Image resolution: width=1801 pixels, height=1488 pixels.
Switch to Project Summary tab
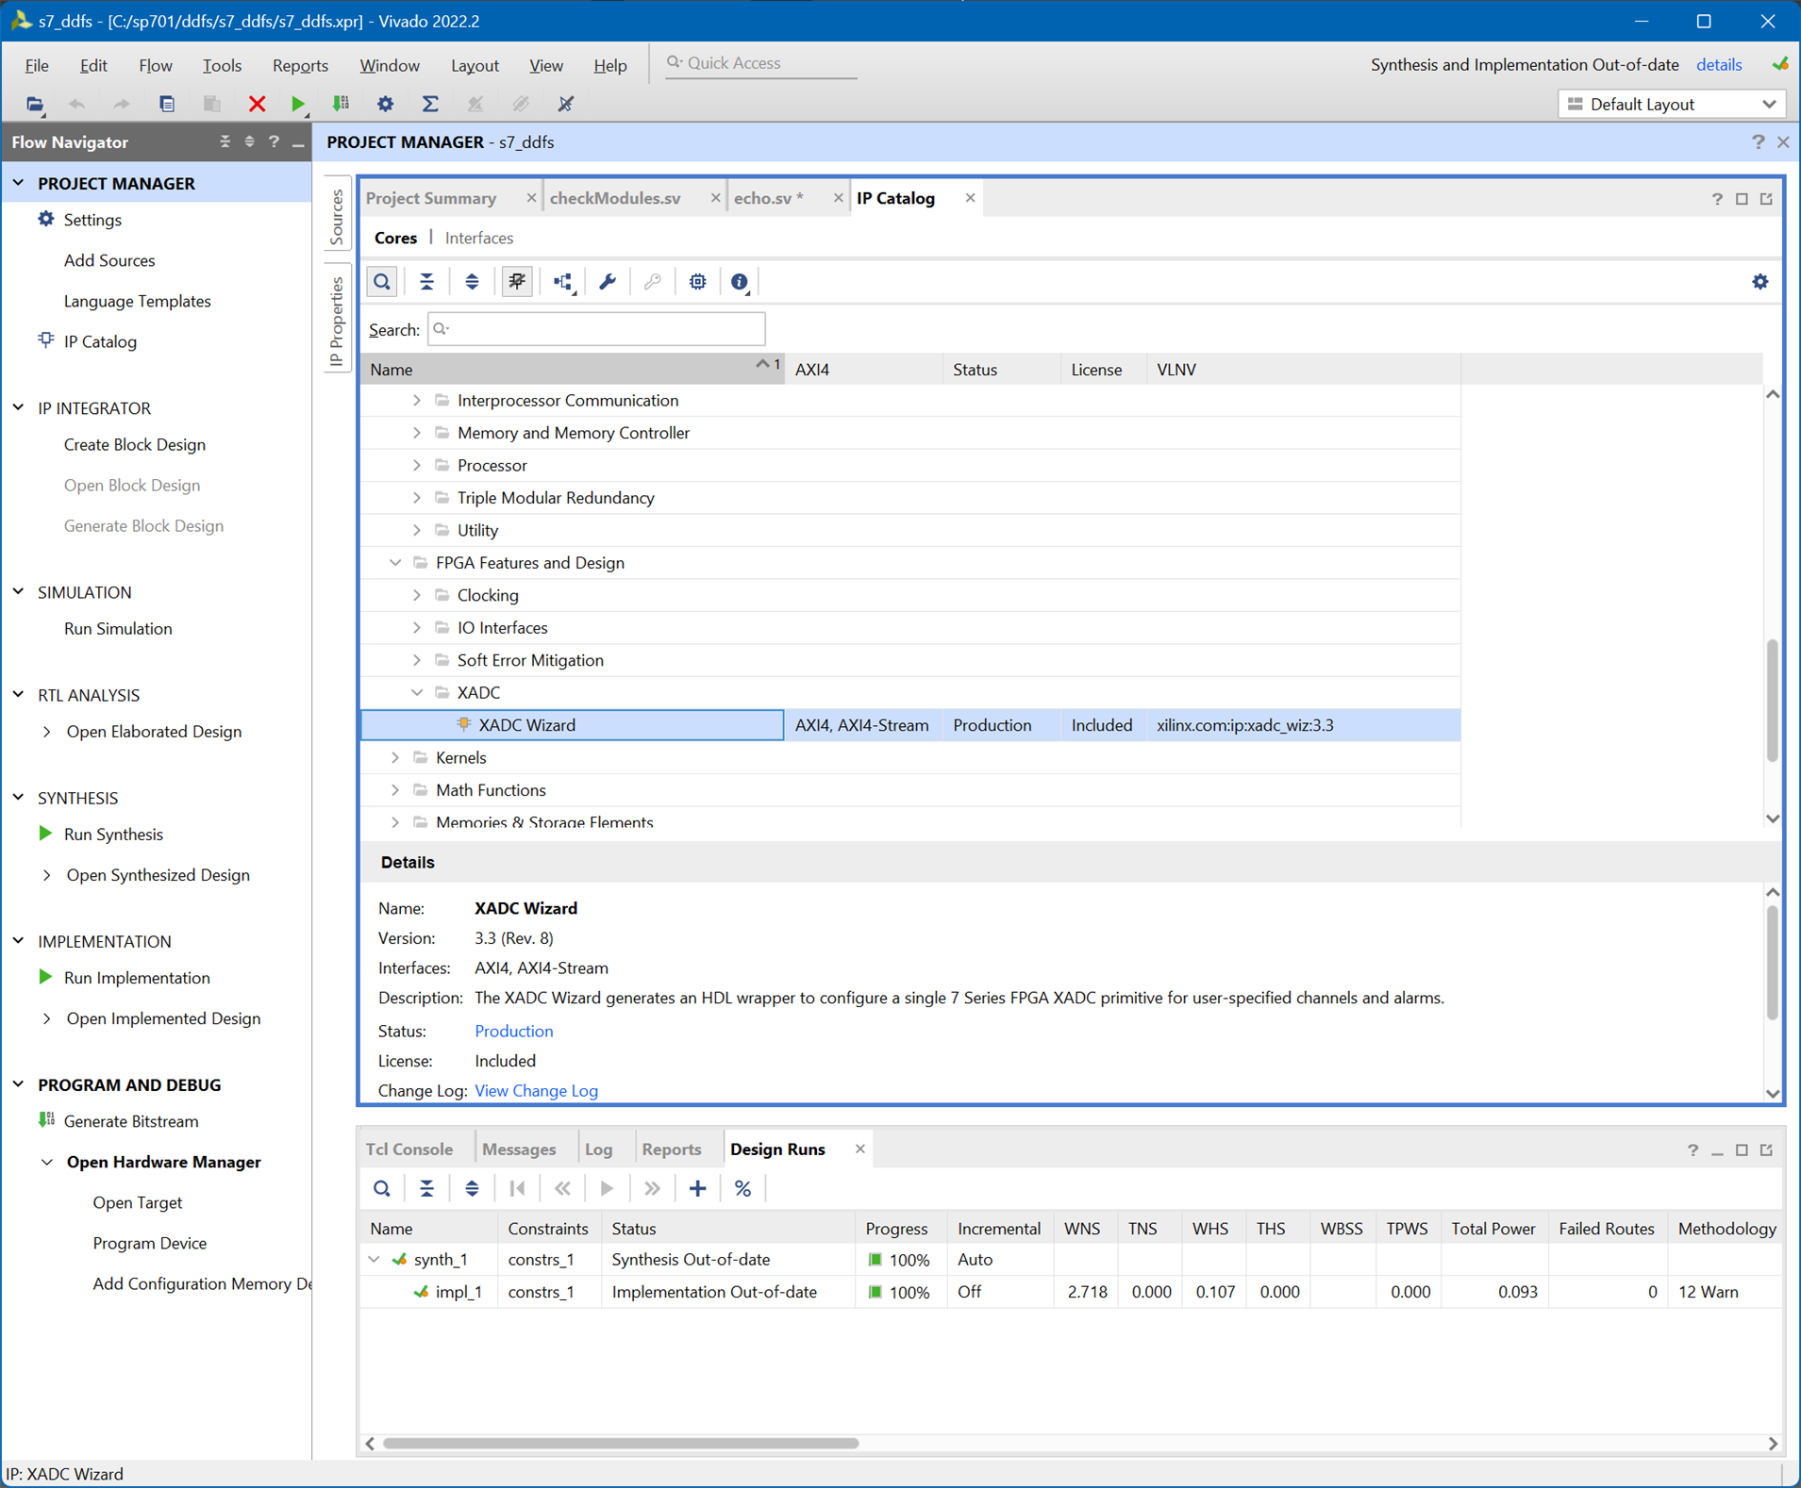click(x=431, y=198)
